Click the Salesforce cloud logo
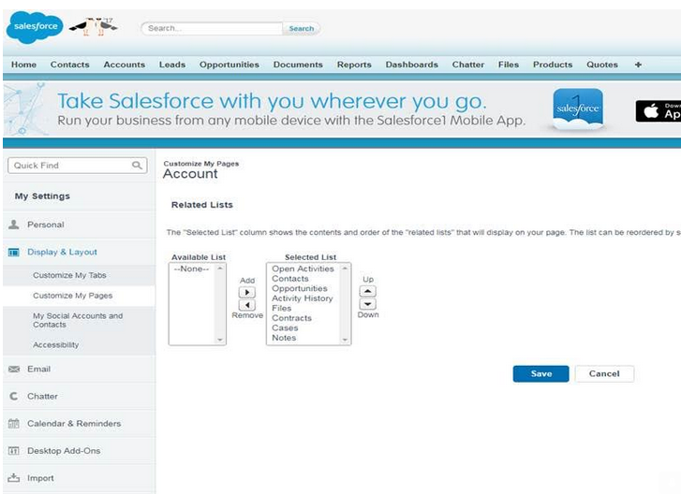 pos(35,27)
